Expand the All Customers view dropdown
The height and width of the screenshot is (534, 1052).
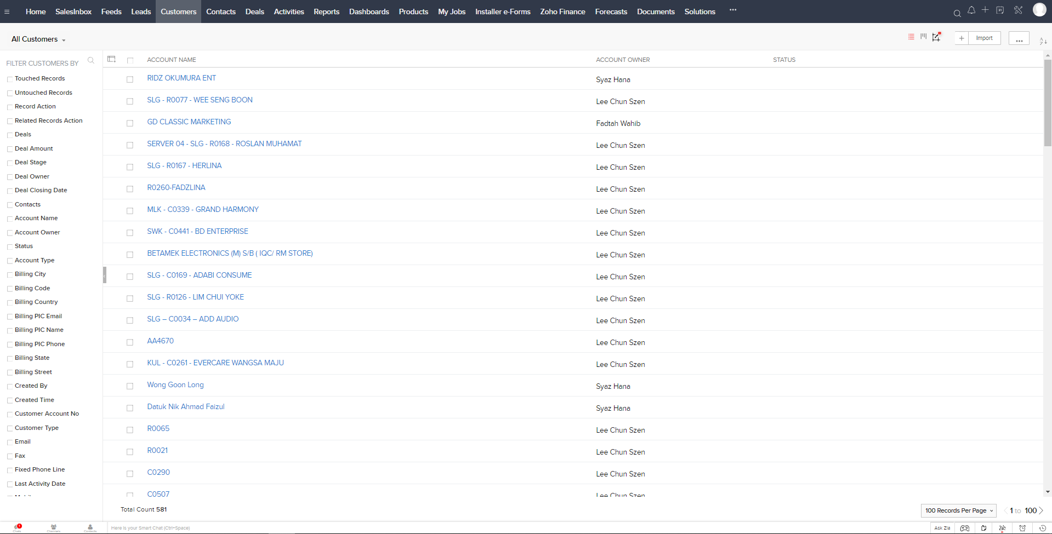click(x=38, y=39)
